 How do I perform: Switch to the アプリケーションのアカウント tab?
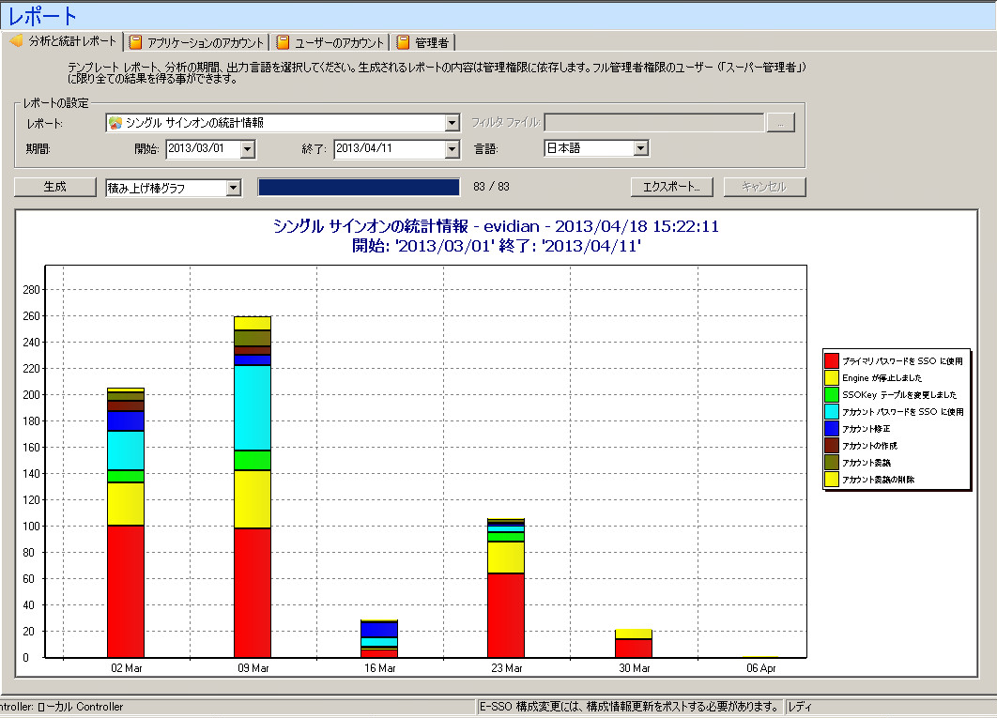[206, 42]
